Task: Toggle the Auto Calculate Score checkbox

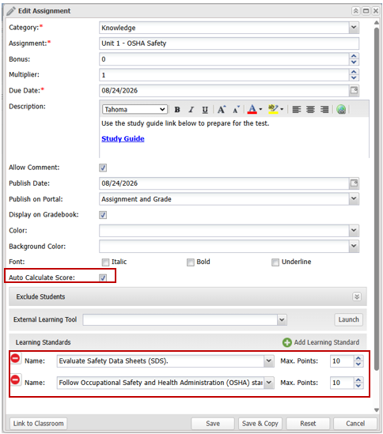Action: click(x=103, y=277)
